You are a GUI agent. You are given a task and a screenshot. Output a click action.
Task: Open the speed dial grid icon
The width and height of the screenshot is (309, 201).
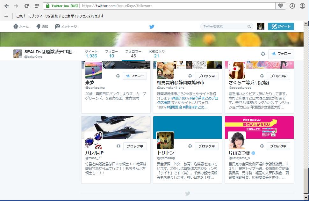click(37, 6)
